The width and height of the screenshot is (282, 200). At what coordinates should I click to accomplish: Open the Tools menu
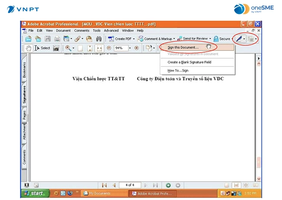tap(96, 30)
